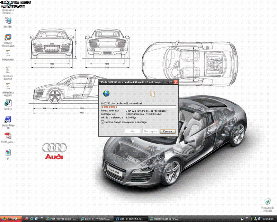Image resolution: width=277 pixels, height=222 pixels.
Task: Uncheck 'Cerrar el diálogo al completar la descarga'
Action: (x=102, y=122)
